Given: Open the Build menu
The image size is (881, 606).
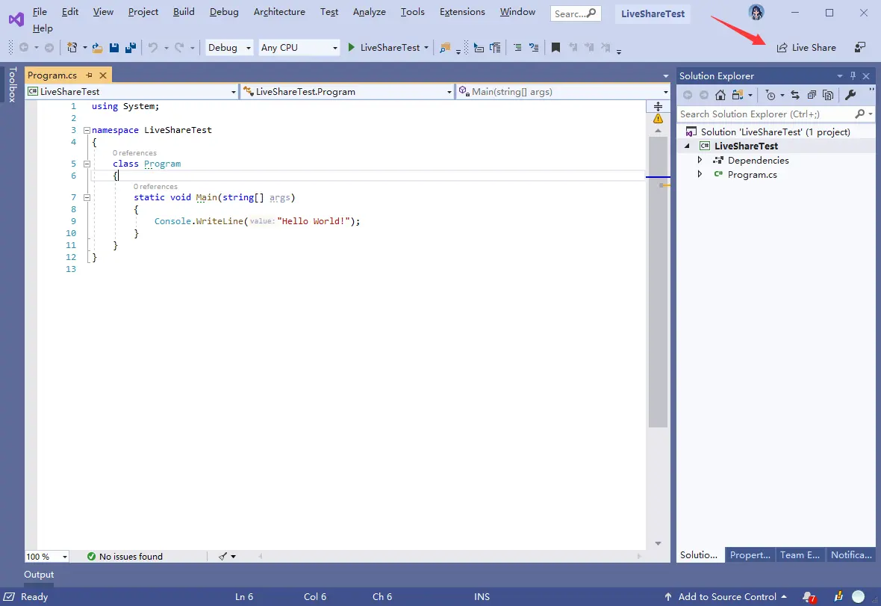Looking at the screenshot, I should tap(184, 12).
